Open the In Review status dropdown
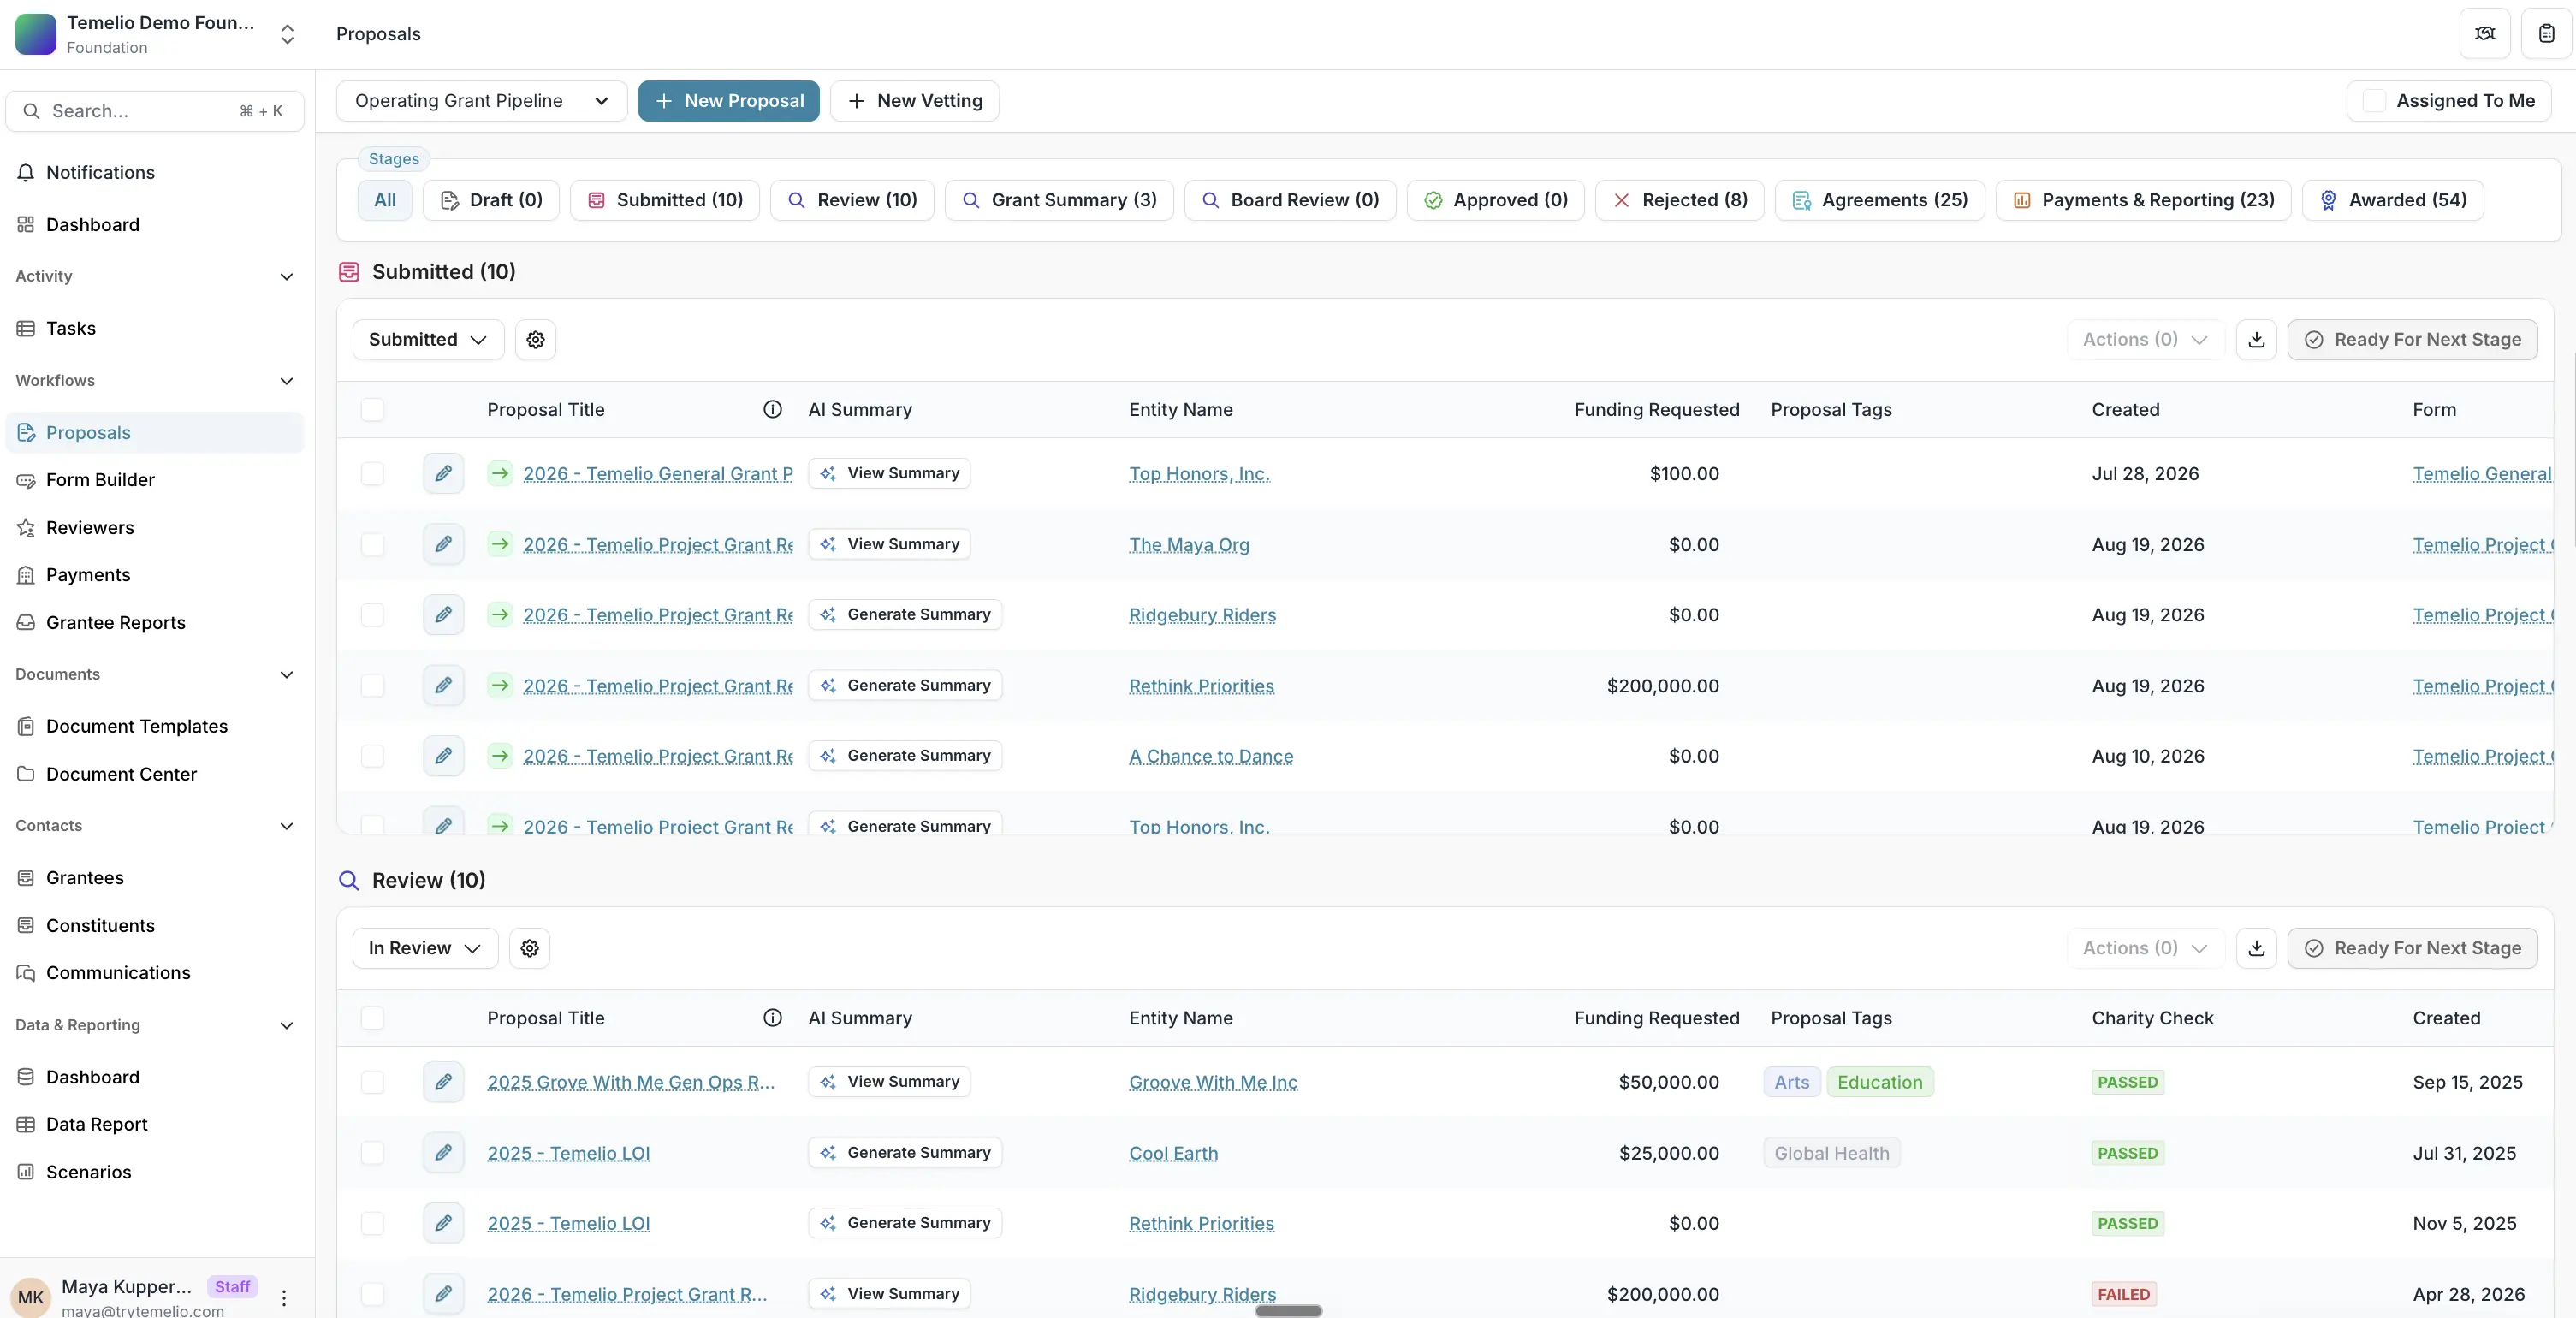This screenshot has width=2576, height=1318. pos(425,948)
